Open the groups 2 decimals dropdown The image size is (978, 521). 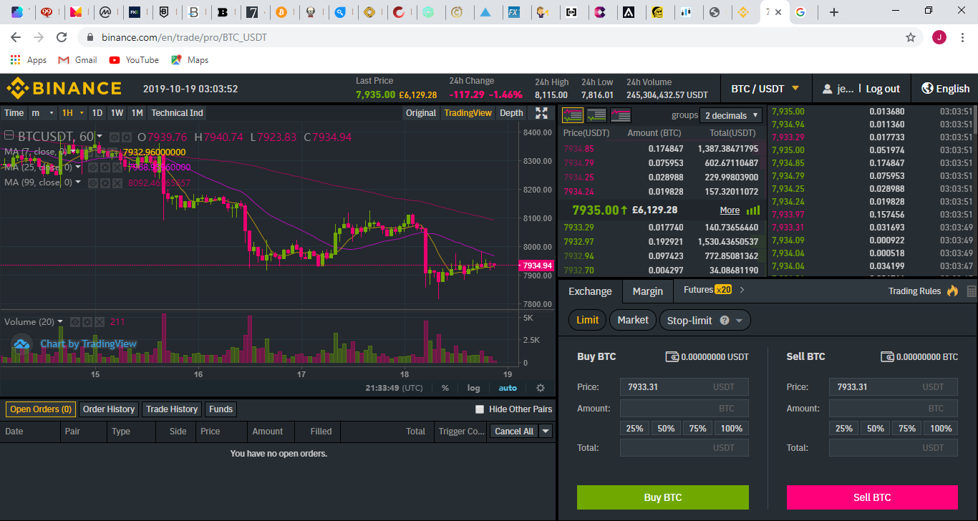pos(732,115)
